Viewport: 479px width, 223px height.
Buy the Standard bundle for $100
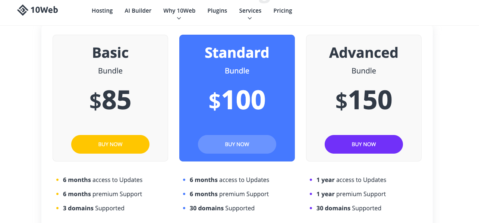[237, 144]
